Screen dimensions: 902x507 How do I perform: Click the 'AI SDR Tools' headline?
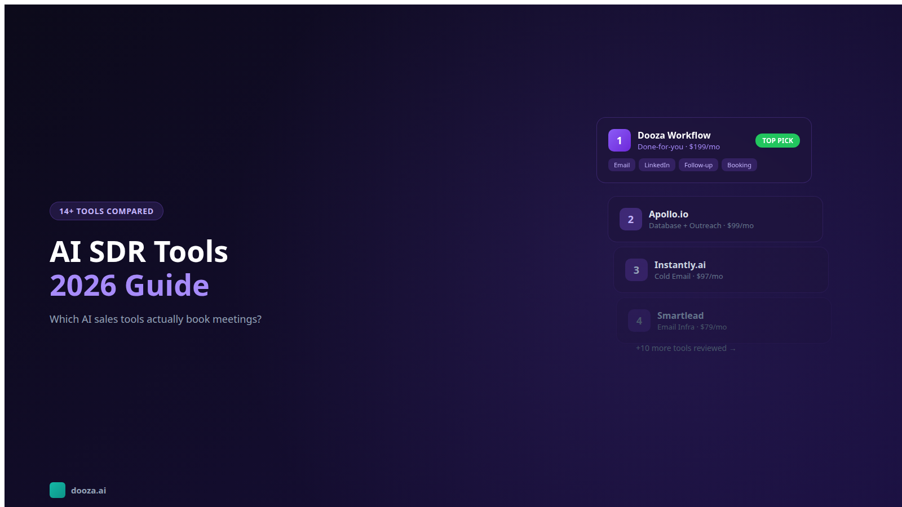pyautogui.click(x=139, y=251)
